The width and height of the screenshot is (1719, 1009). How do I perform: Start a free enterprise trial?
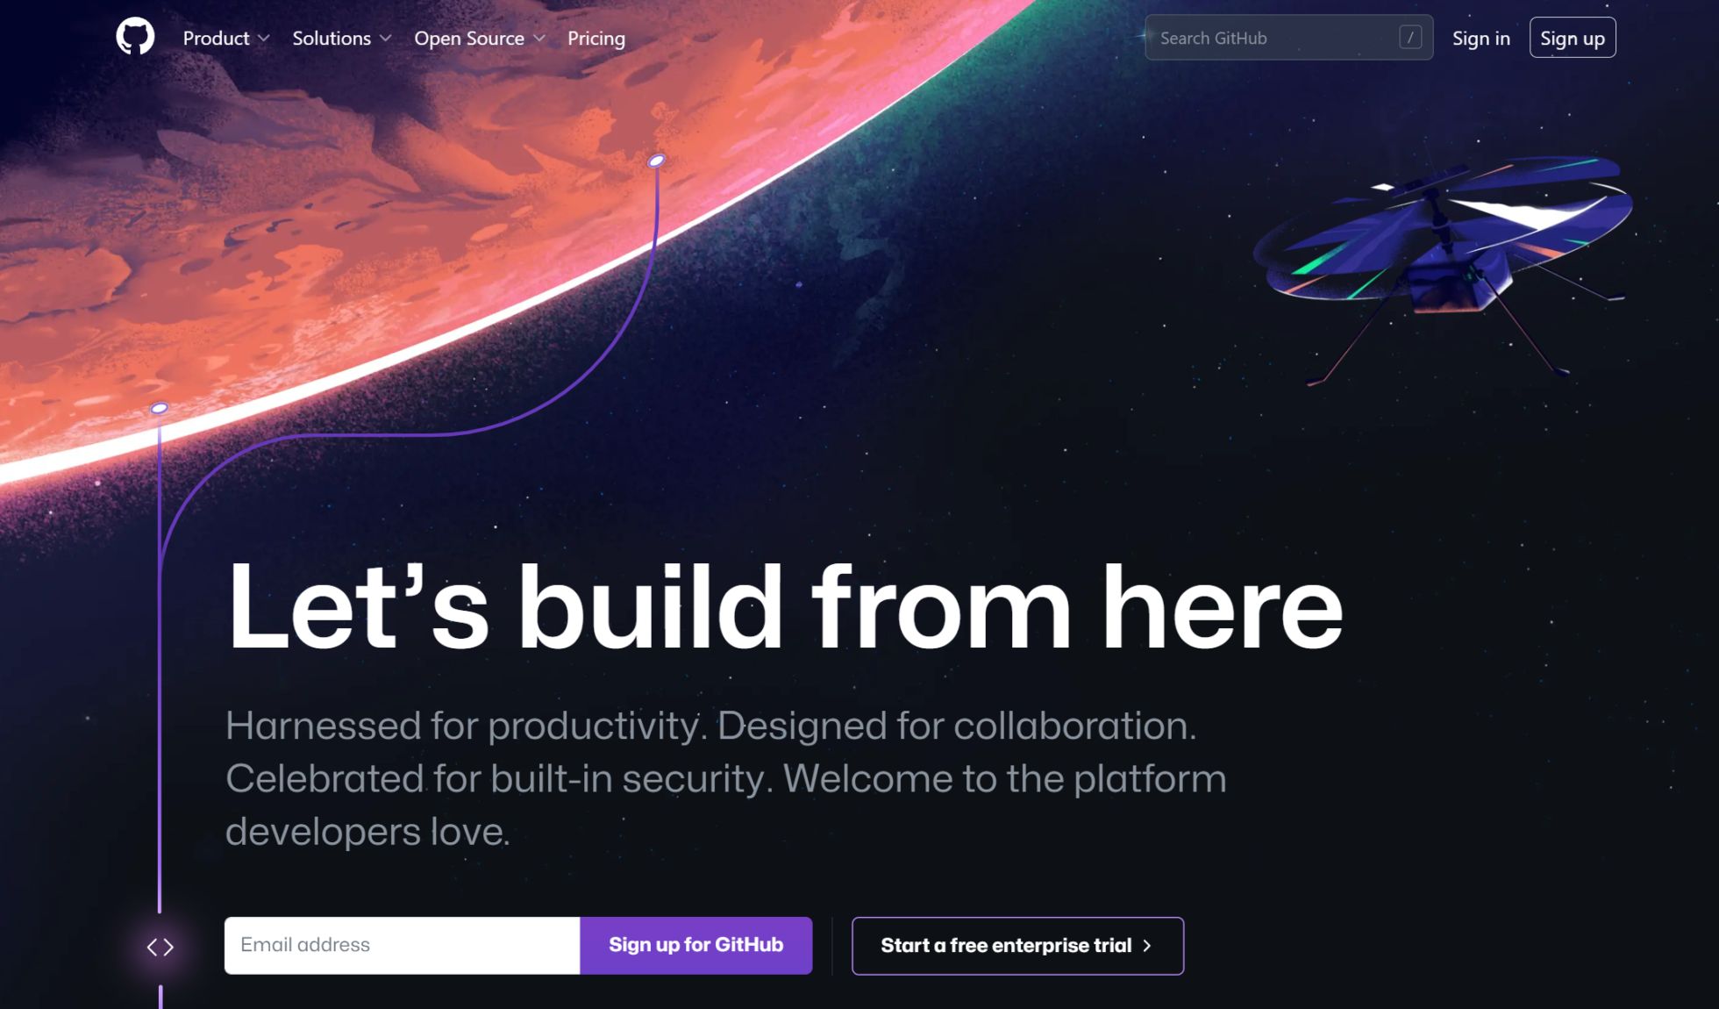tap(1017, 946)
